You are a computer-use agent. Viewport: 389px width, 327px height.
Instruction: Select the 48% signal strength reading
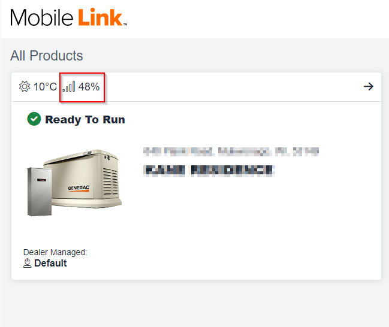click(x=89, y=87)
